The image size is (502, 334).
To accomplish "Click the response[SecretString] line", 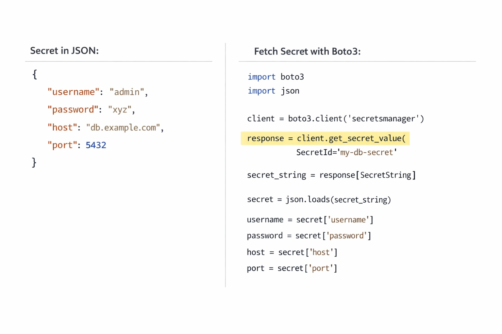I will click(x=331, y=175).
